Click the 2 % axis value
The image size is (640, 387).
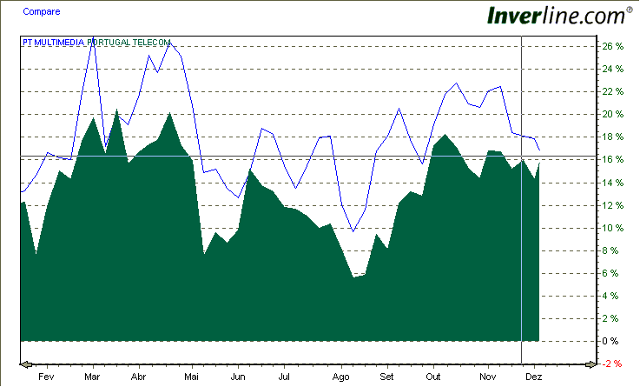tap(610, 319)
